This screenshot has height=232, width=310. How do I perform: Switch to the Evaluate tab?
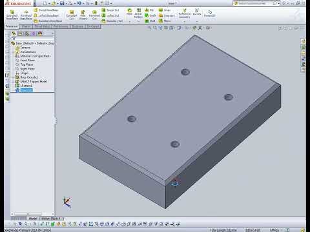(x=77, y=26)
